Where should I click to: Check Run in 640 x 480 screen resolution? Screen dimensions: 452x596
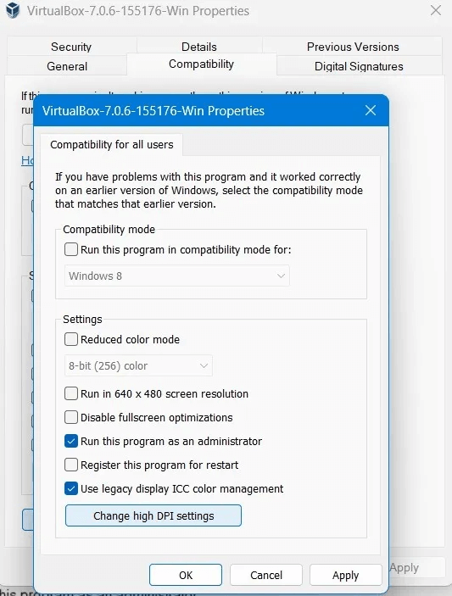(x=71, y=393)
